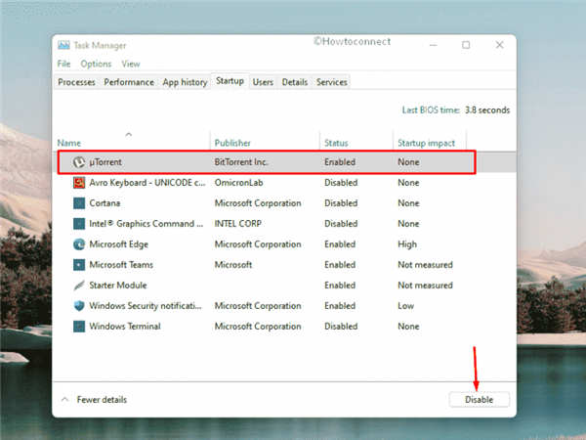Click the OmicronLab publisher cell
This screenshot has height=440, width=586.
[x=238, y=183]
